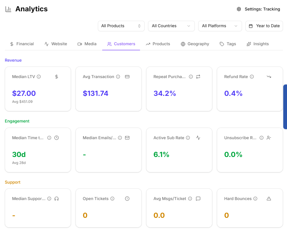
Task: Click the 30d median time value
Action: (19, 155)
